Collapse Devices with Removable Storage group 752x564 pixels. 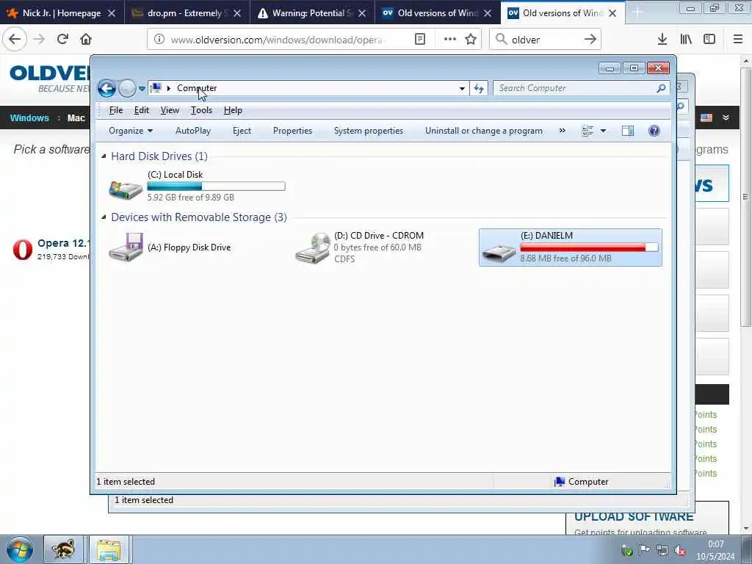pos(104,217)
